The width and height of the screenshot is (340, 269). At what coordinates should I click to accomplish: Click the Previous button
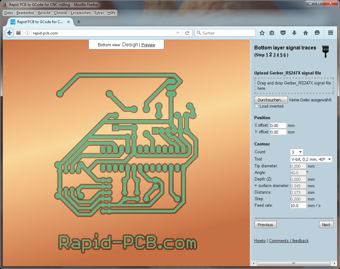[x=265, y=225]
